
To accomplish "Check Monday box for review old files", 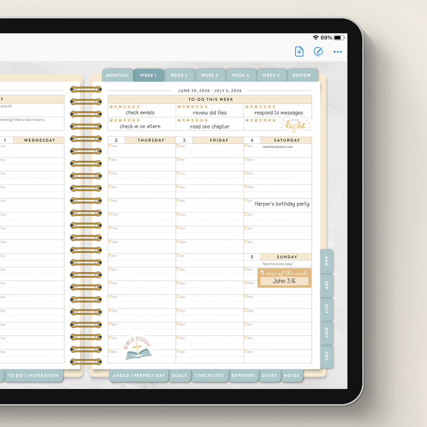I will [x=179, y=107].
